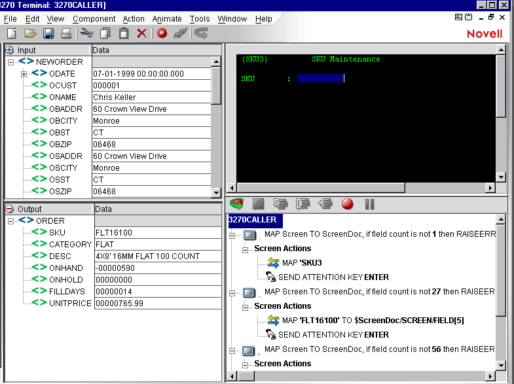Click the green execute arrow in action pane

(236, 204)
